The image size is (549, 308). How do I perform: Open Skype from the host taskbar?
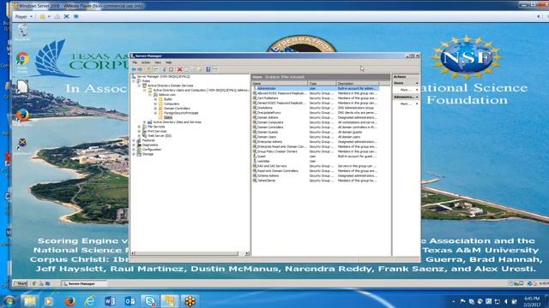pos(150,301)
